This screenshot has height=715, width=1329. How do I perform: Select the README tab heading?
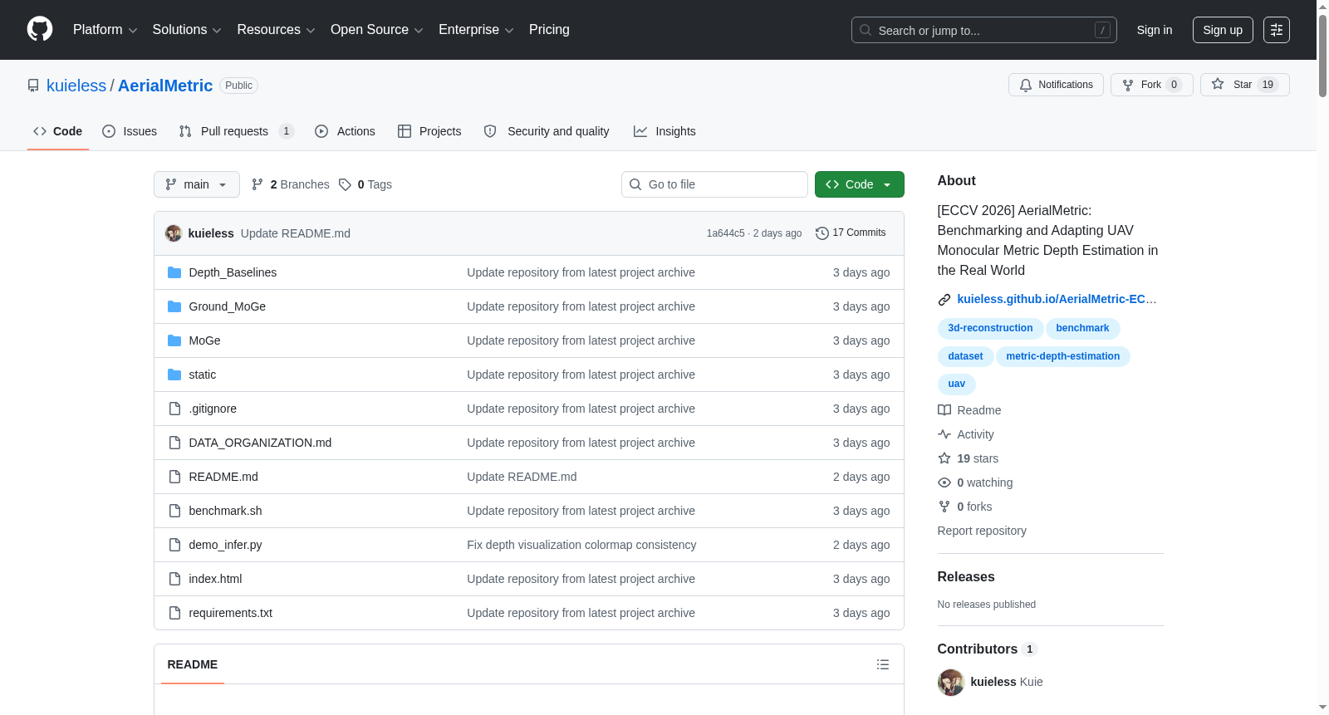[193, 664]
